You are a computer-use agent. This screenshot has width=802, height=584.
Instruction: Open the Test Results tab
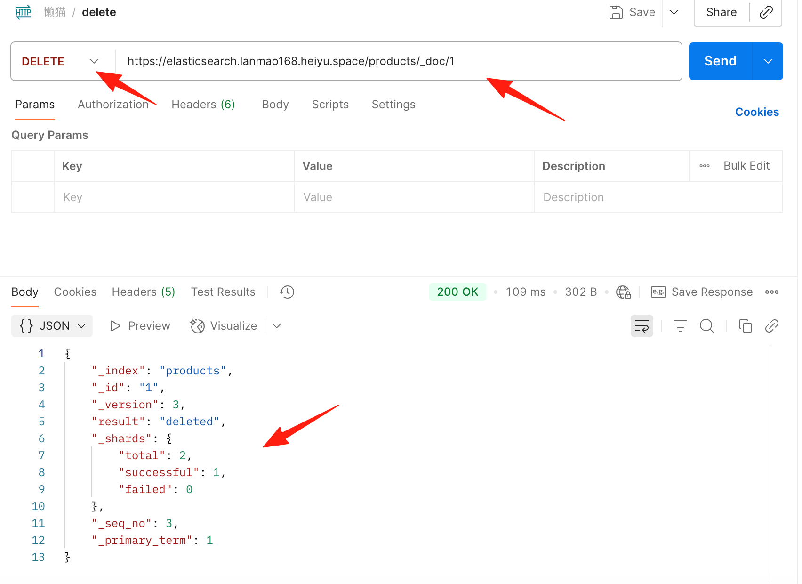[x=223, y=292]
